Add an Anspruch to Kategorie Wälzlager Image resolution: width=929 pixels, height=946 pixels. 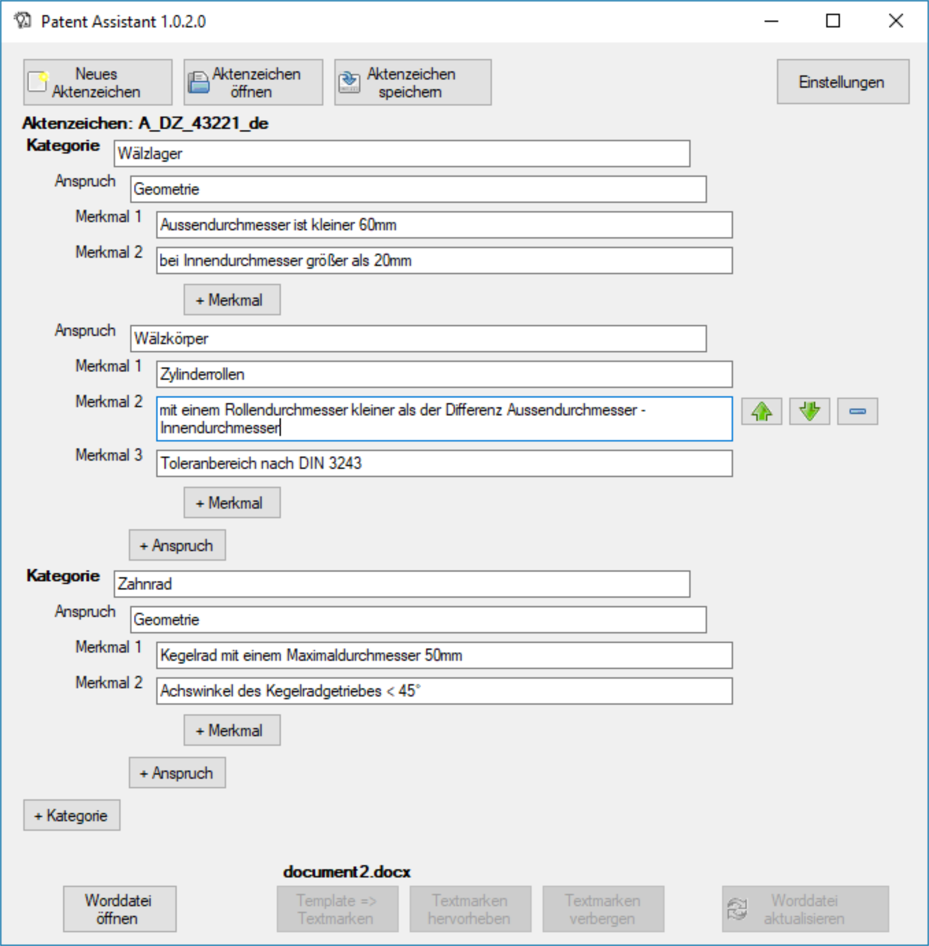[x=177, y=545]
